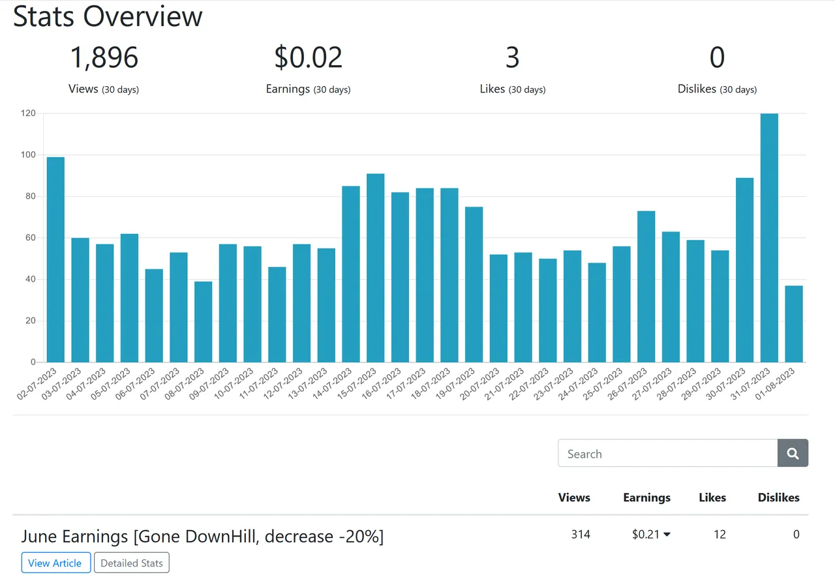835x577 pixels.
Task: Select the tallest bar for 31-07-2023
Action: pyautogui.click(x=769, y=238)
